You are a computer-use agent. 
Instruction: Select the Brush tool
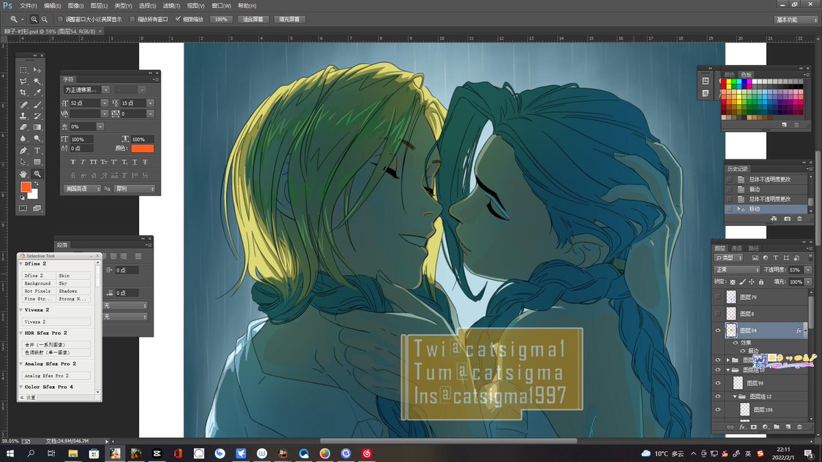pyautogui.click(x=38, y=105)
